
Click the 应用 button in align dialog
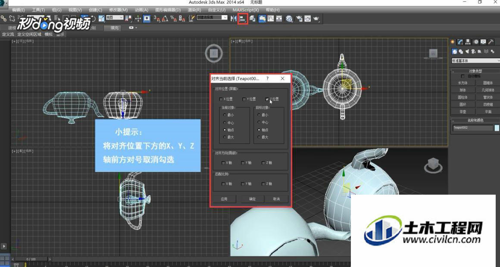click(x=224, y=199)
